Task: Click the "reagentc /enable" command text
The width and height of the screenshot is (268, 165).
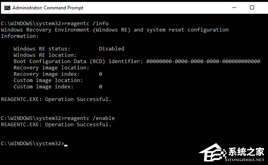Action: tap(89, 118)
